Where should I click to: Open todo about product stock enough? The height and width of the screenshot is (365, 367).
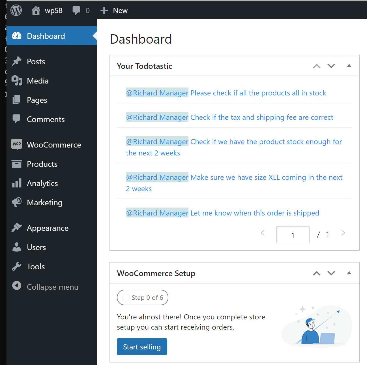tap(234, 147)
